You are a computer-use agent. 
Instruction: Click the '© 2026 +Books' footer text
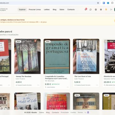tap(31, 112)
